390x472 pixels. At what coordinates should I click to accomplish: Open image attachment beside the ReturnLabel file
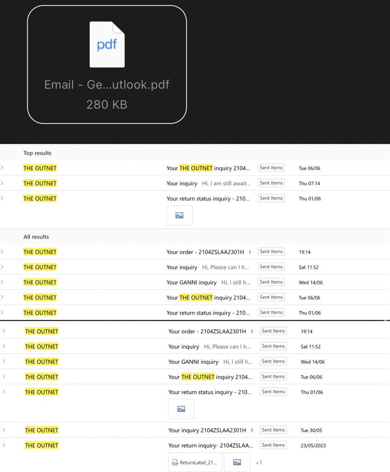[237, 462]
